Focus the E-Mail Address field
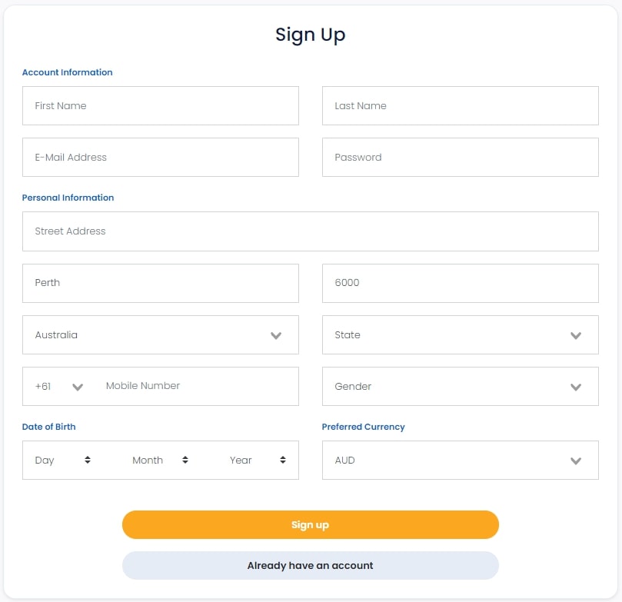Image resolution: width=622 pixels, height=602 pixels. (160, 158)
